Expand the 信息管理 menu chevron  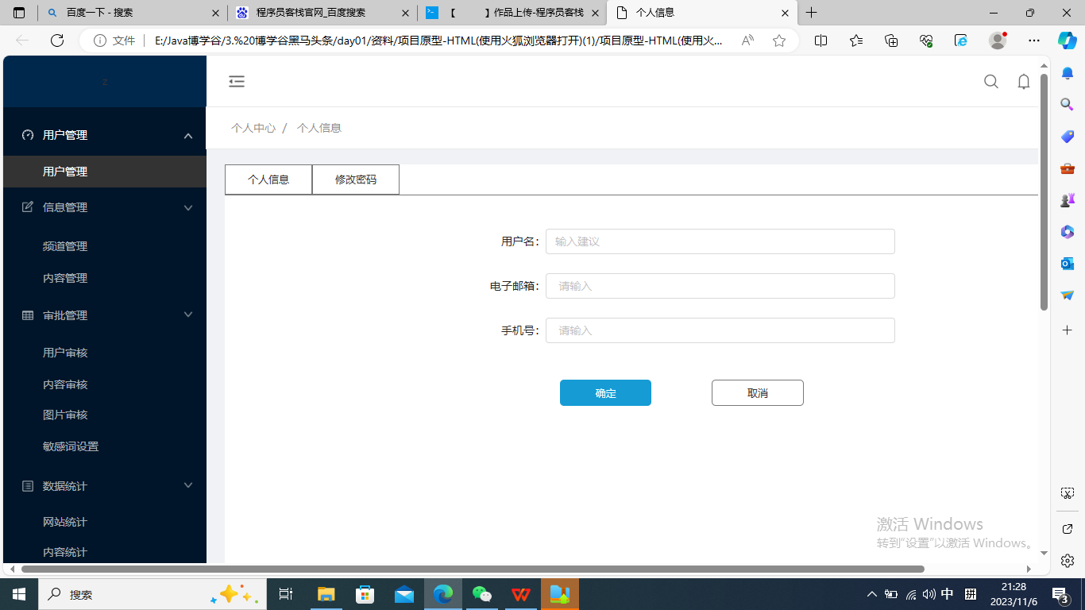pos(188,208)
